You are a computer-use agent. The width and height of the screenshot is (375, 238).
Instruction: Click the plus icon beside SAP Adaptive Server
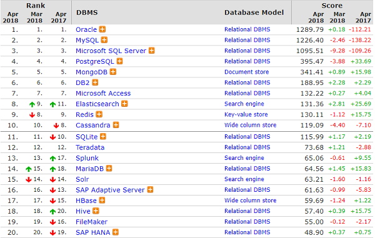[x=150, y=190]
